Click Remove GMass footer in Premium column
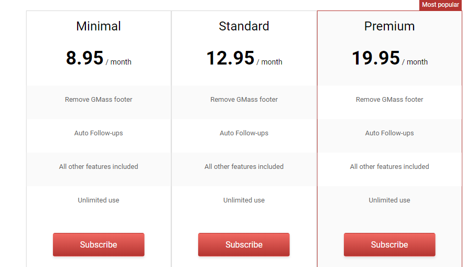This screenshot has width=476, height=267. pos(389,99)
